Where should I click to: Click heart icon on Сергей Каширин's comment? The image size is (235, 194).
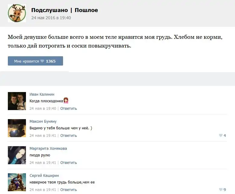(x=221, y=190)
